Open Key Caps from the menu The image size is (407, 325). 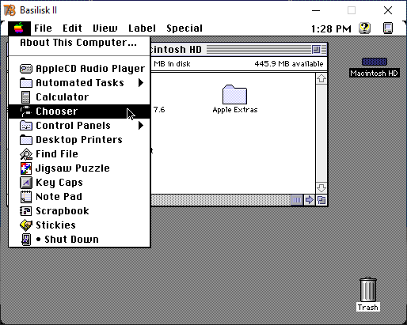[79, 183]
